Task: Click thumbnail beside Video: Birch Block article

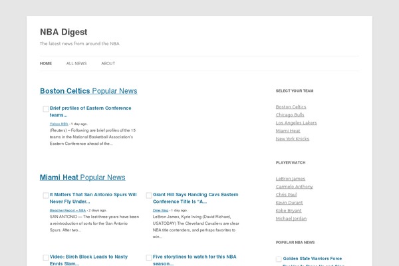Action: click(46, 257)
